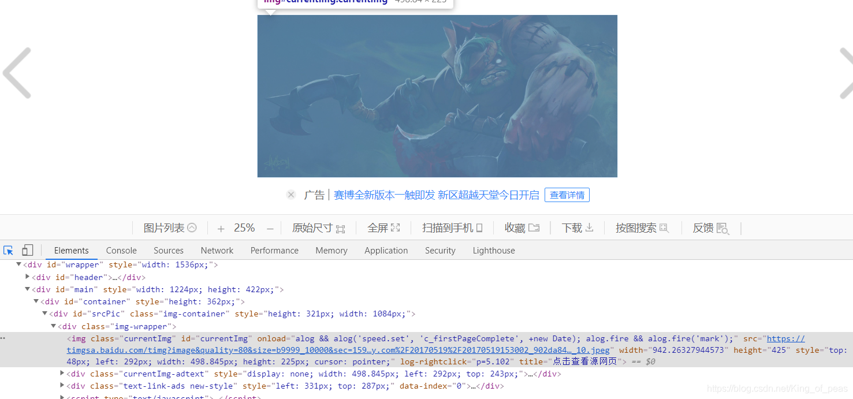Screen dimensions: 853x399
Task: Click the displayed axe-warrior image
Action: click(x=437, y=96)
